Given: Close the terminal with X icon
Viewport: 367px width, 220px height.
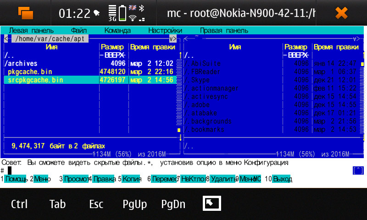Looking at the screenshot, I should click(341, 13).
